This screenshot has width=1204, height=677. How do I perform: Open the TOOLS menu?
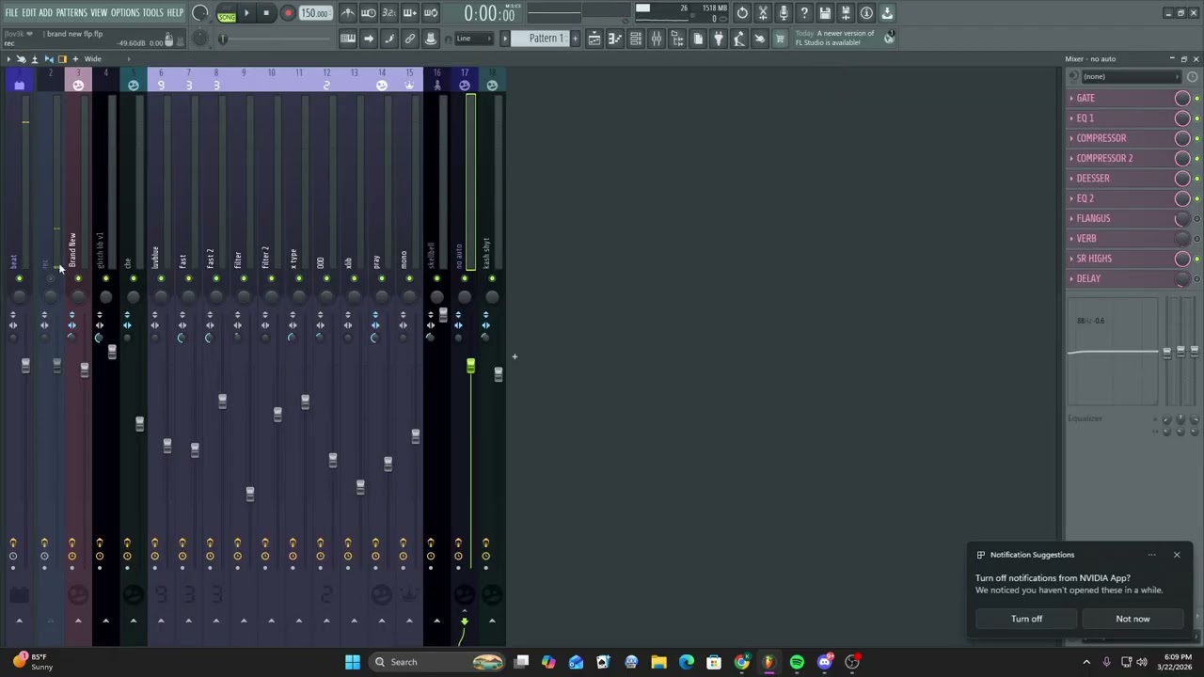point(153,13)
